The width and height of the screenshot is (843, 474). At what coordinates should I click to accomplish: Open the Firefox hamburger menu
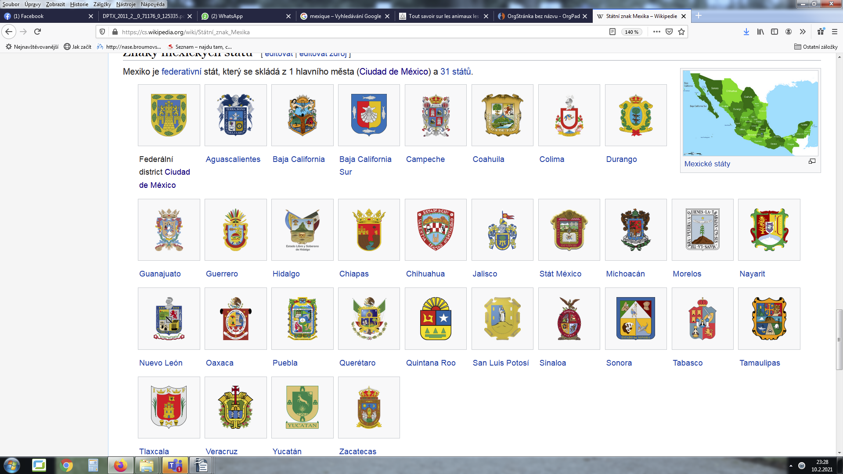click(x=835, y=32)
